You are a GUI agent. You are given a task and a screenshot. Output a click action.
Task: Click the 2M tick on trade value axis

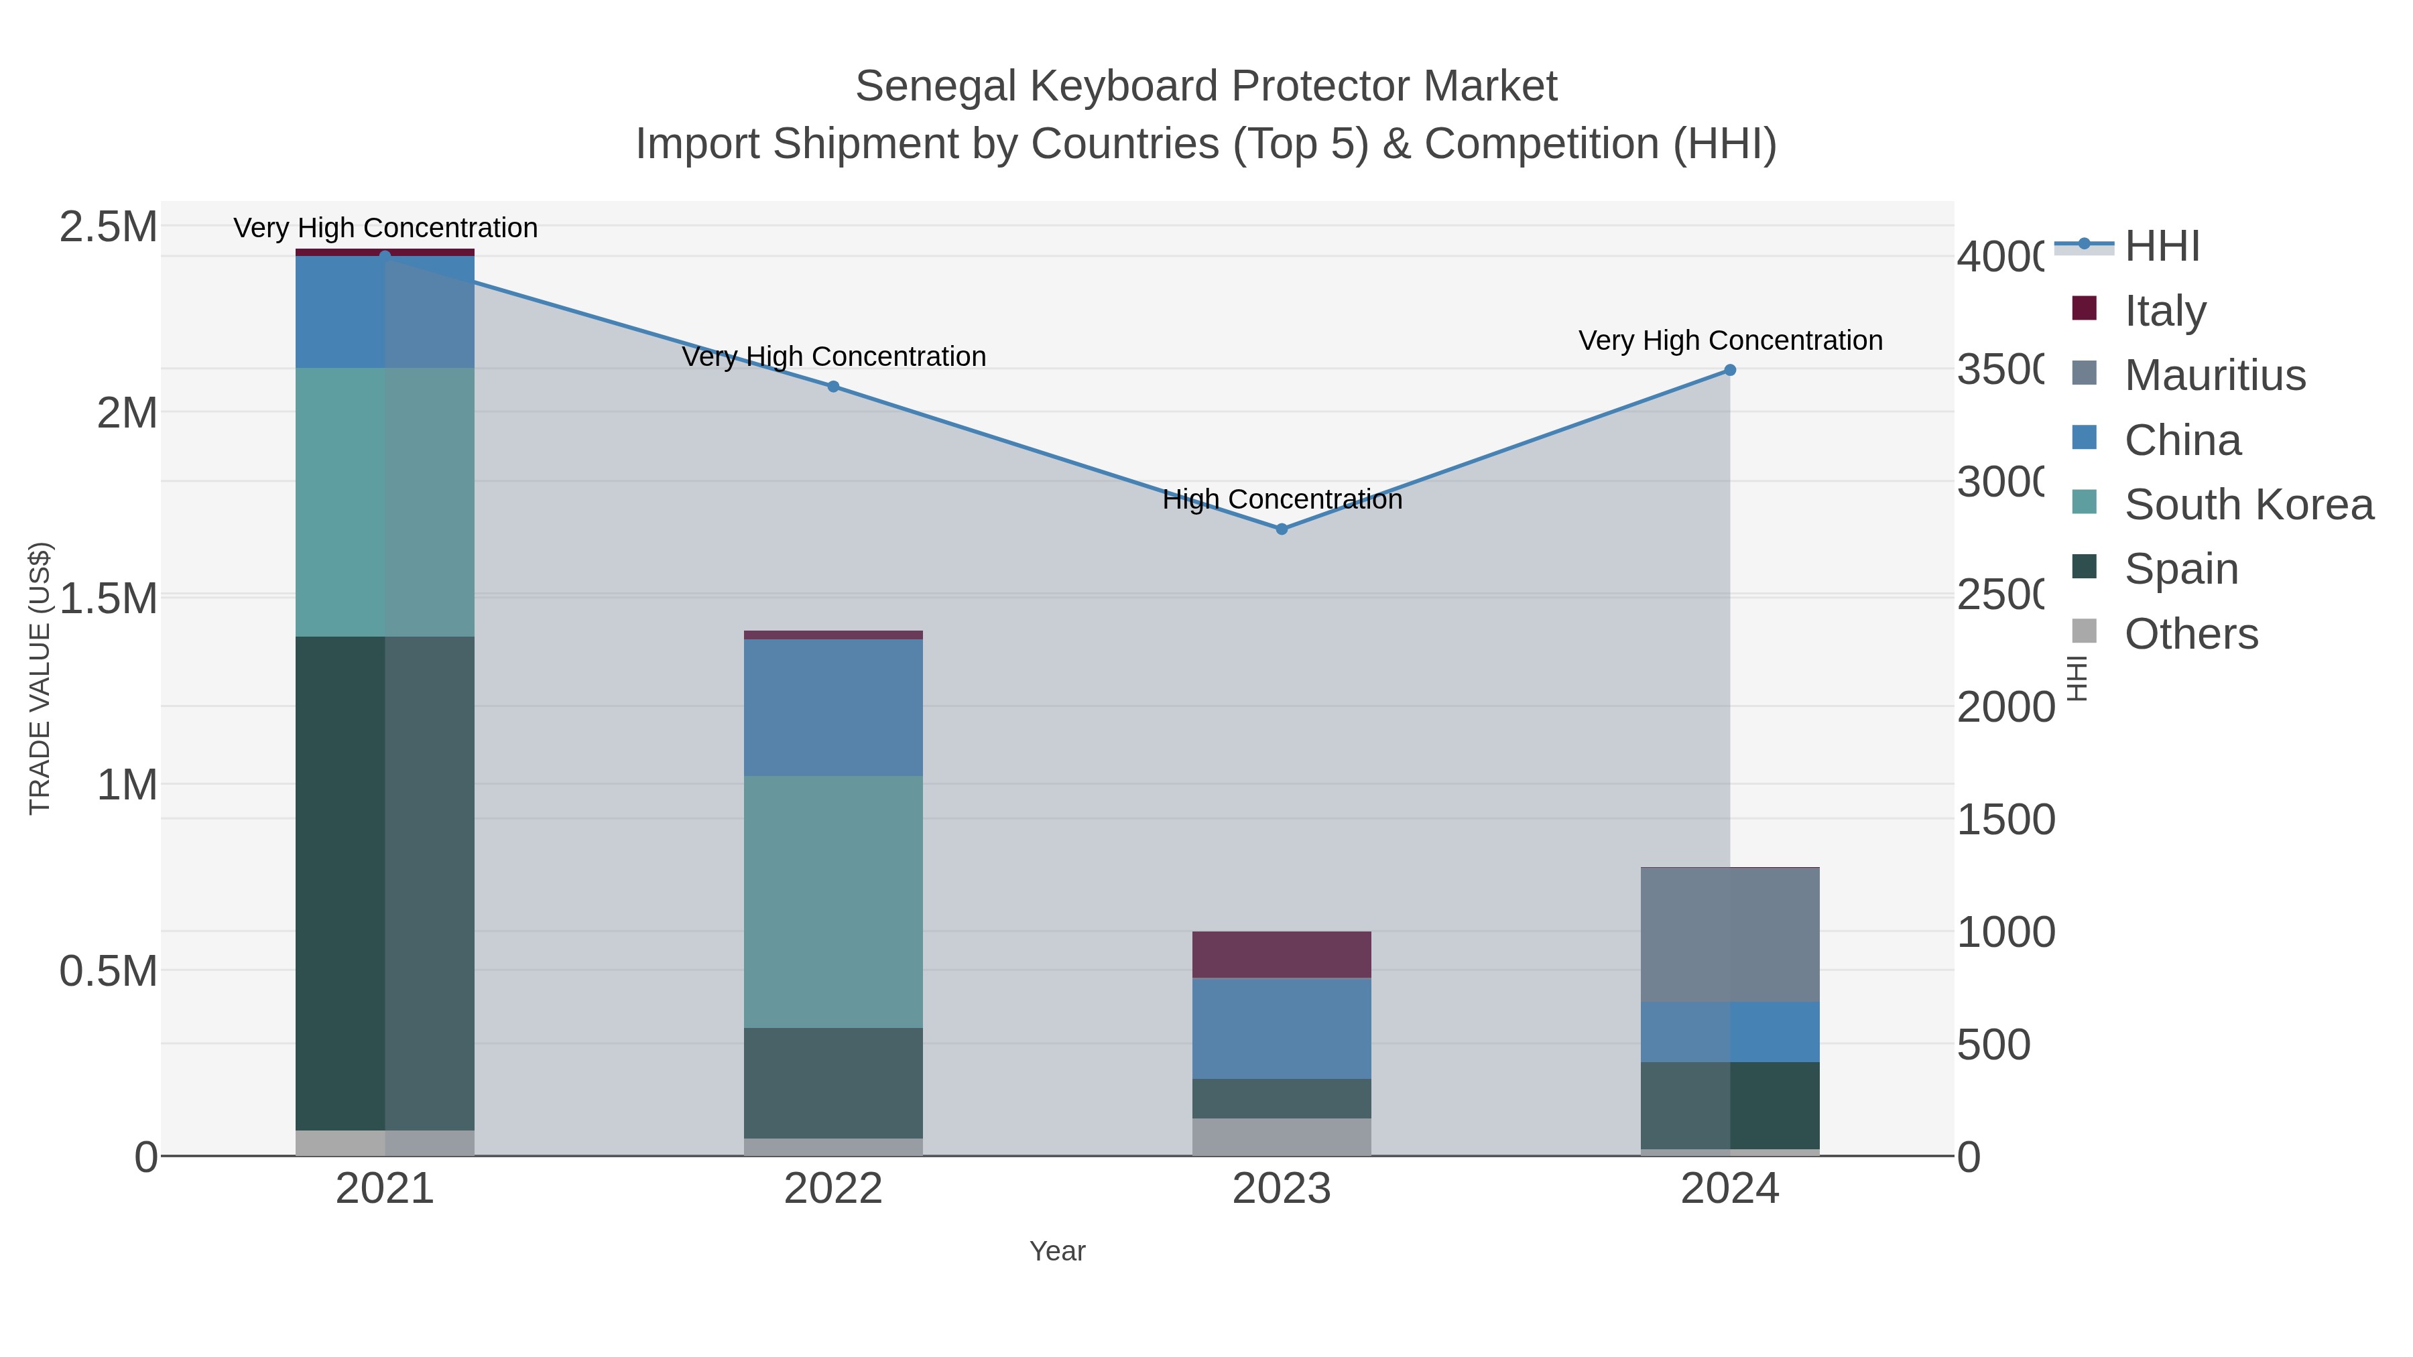[x=127, y=413]
